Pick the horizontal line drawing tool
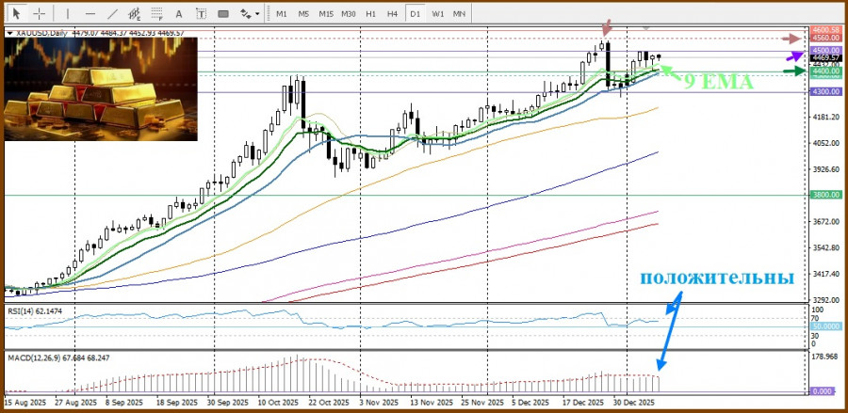 point(90,14)
